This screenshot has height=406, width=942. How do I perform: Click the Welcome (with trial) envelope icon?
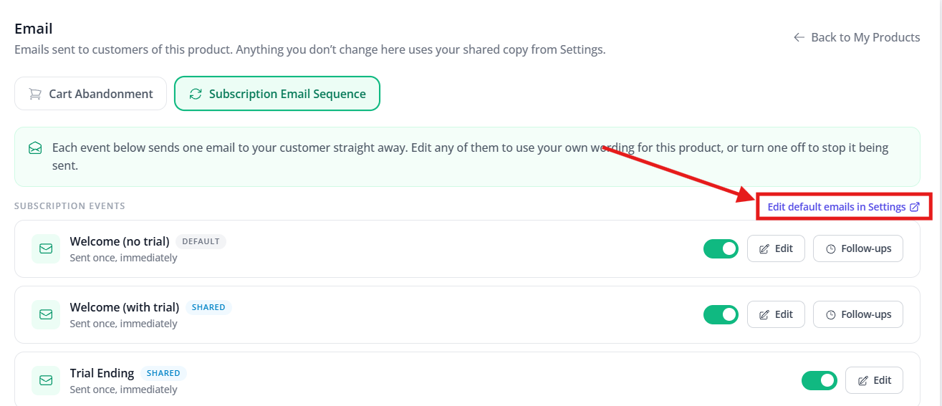(x=46, y=314)
